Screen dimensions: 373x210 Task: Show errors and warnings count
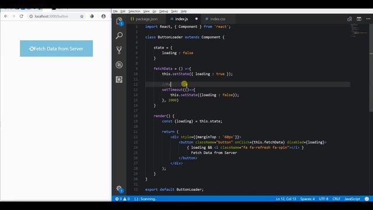(122, 199)
